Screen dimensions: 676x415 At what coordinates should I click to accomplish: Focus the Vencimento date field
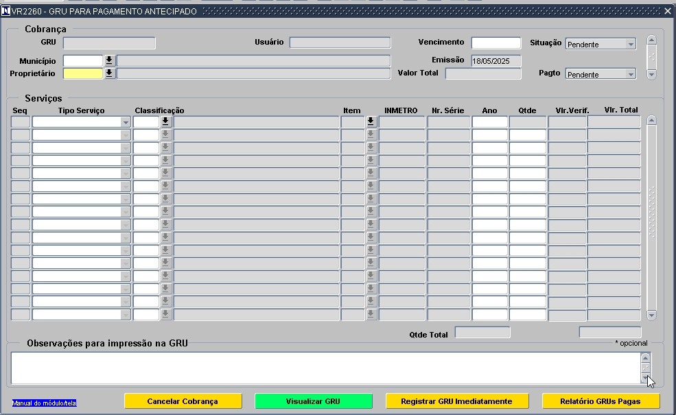pyautogui.click(x=496, y=43)
